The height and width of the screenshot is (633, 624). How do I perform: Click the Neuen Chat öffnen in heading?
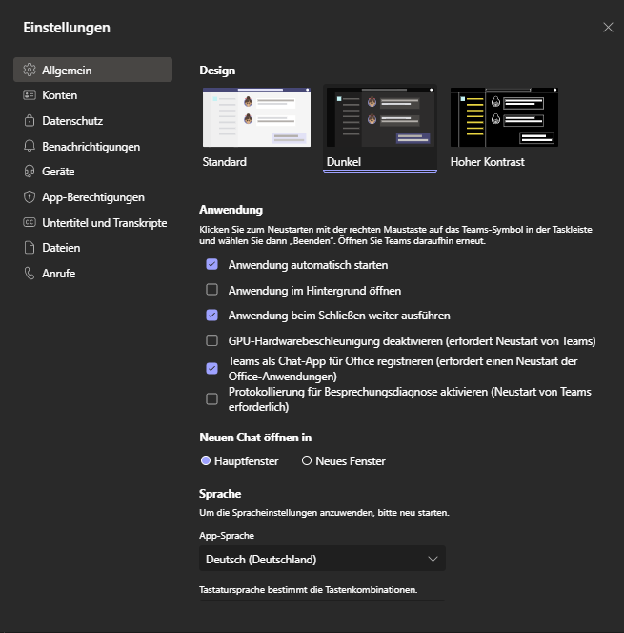click(x=255, y=438)
